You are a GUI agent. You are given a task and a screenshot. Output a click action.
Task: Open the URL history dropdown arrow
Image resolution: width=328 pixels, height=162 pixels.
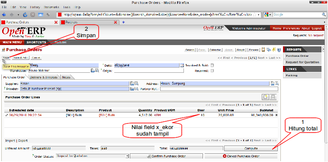point(259,15)
